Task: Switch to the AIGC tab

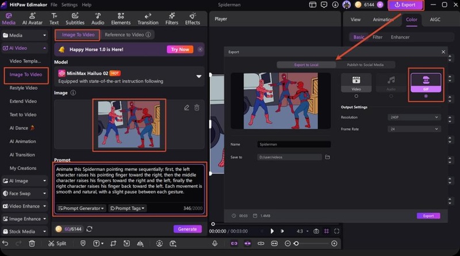Action: (x=435, y=20)
